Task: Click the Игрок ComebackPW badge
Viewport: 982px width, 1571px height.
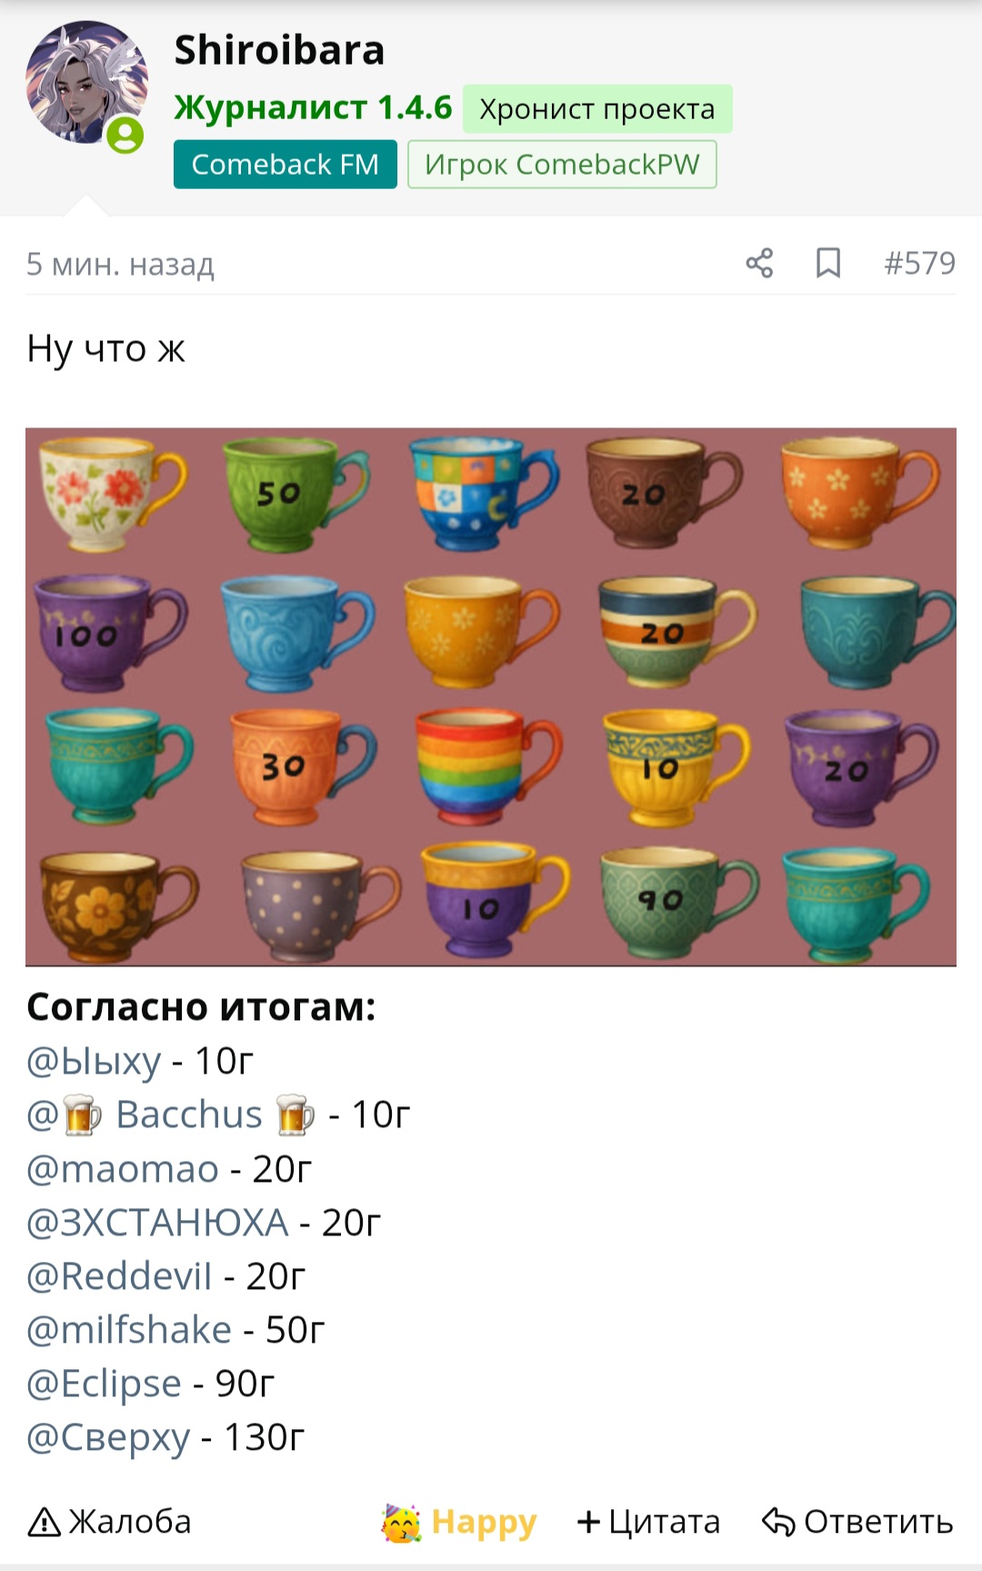Action: 562,165
